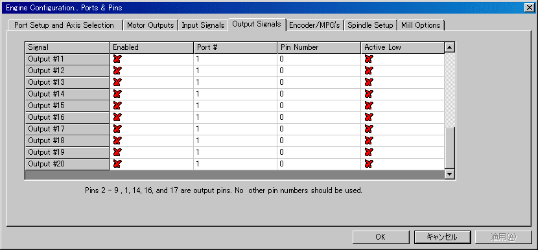Viewport: 538px width, 250px height.
Task: Go to Spindle Setup tab
Action: [x=371, y=25]
